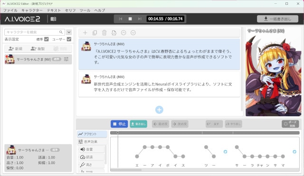Click the character avatar in the list row
Image resolution: width=304 pixels, height=176 pixels.
pos(10,59)
